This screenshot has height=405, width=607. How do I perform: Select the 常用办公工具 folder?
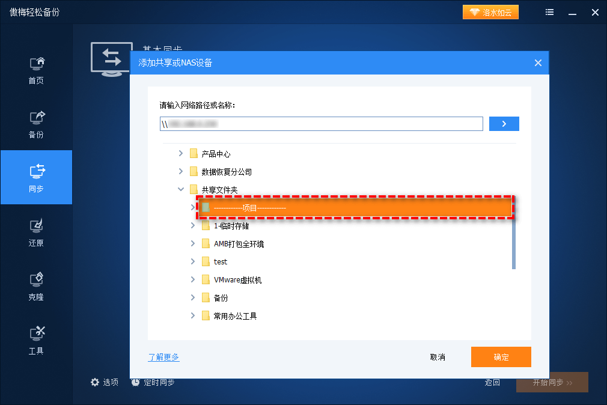[x=235, y=316]
